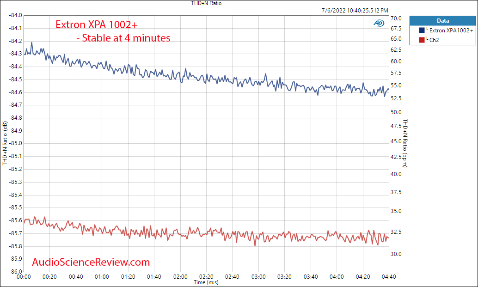Click the 04:40 time axis label
478x287 pixels.
(389, 277)
